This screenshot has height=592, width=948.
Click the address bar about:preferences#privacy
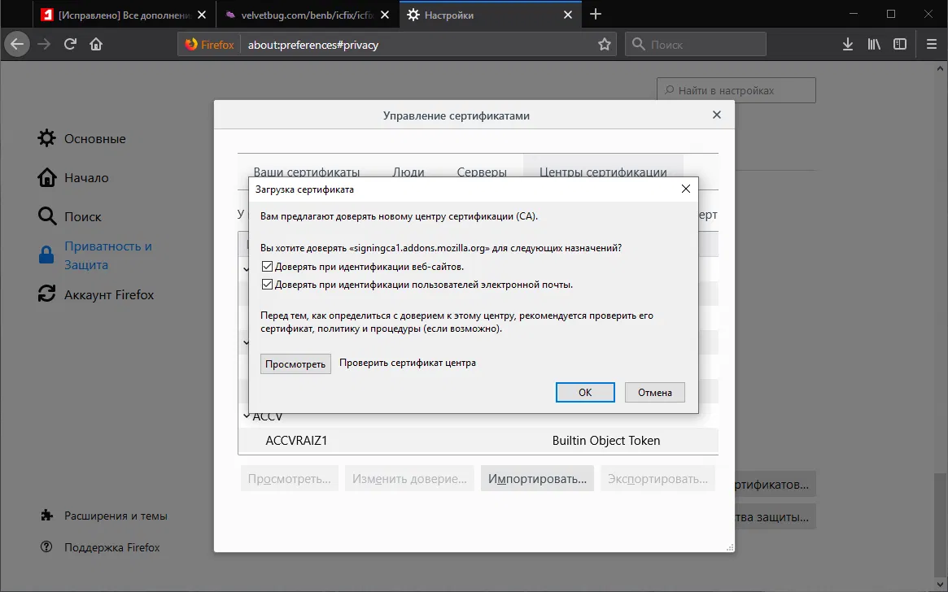pos(417,45)
